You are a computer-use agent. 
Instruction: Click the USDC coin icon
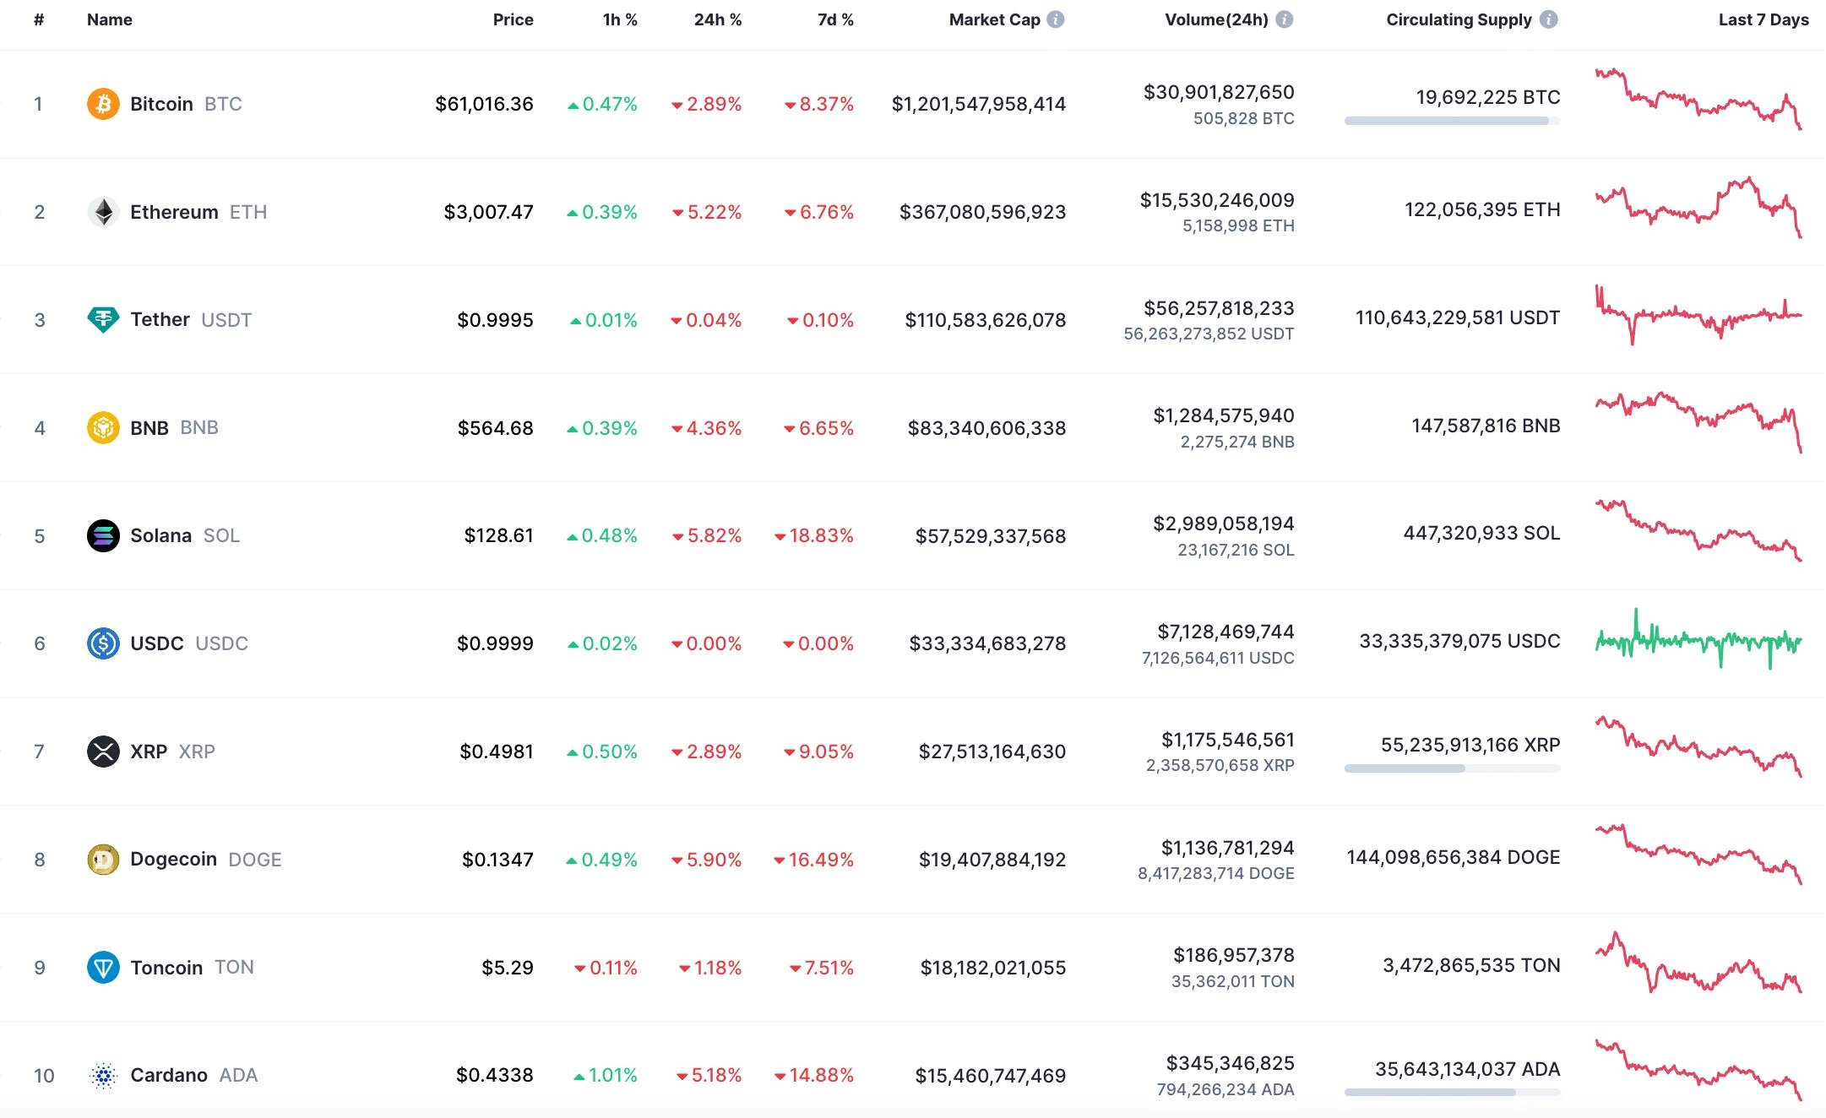pos(103,643)
